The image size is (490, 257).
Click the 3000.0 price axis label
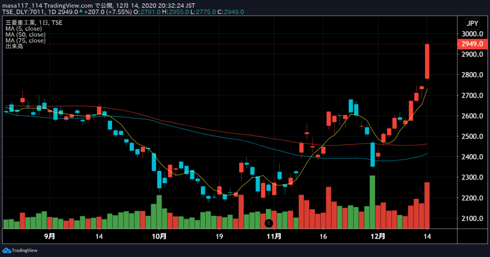(472, 34)
